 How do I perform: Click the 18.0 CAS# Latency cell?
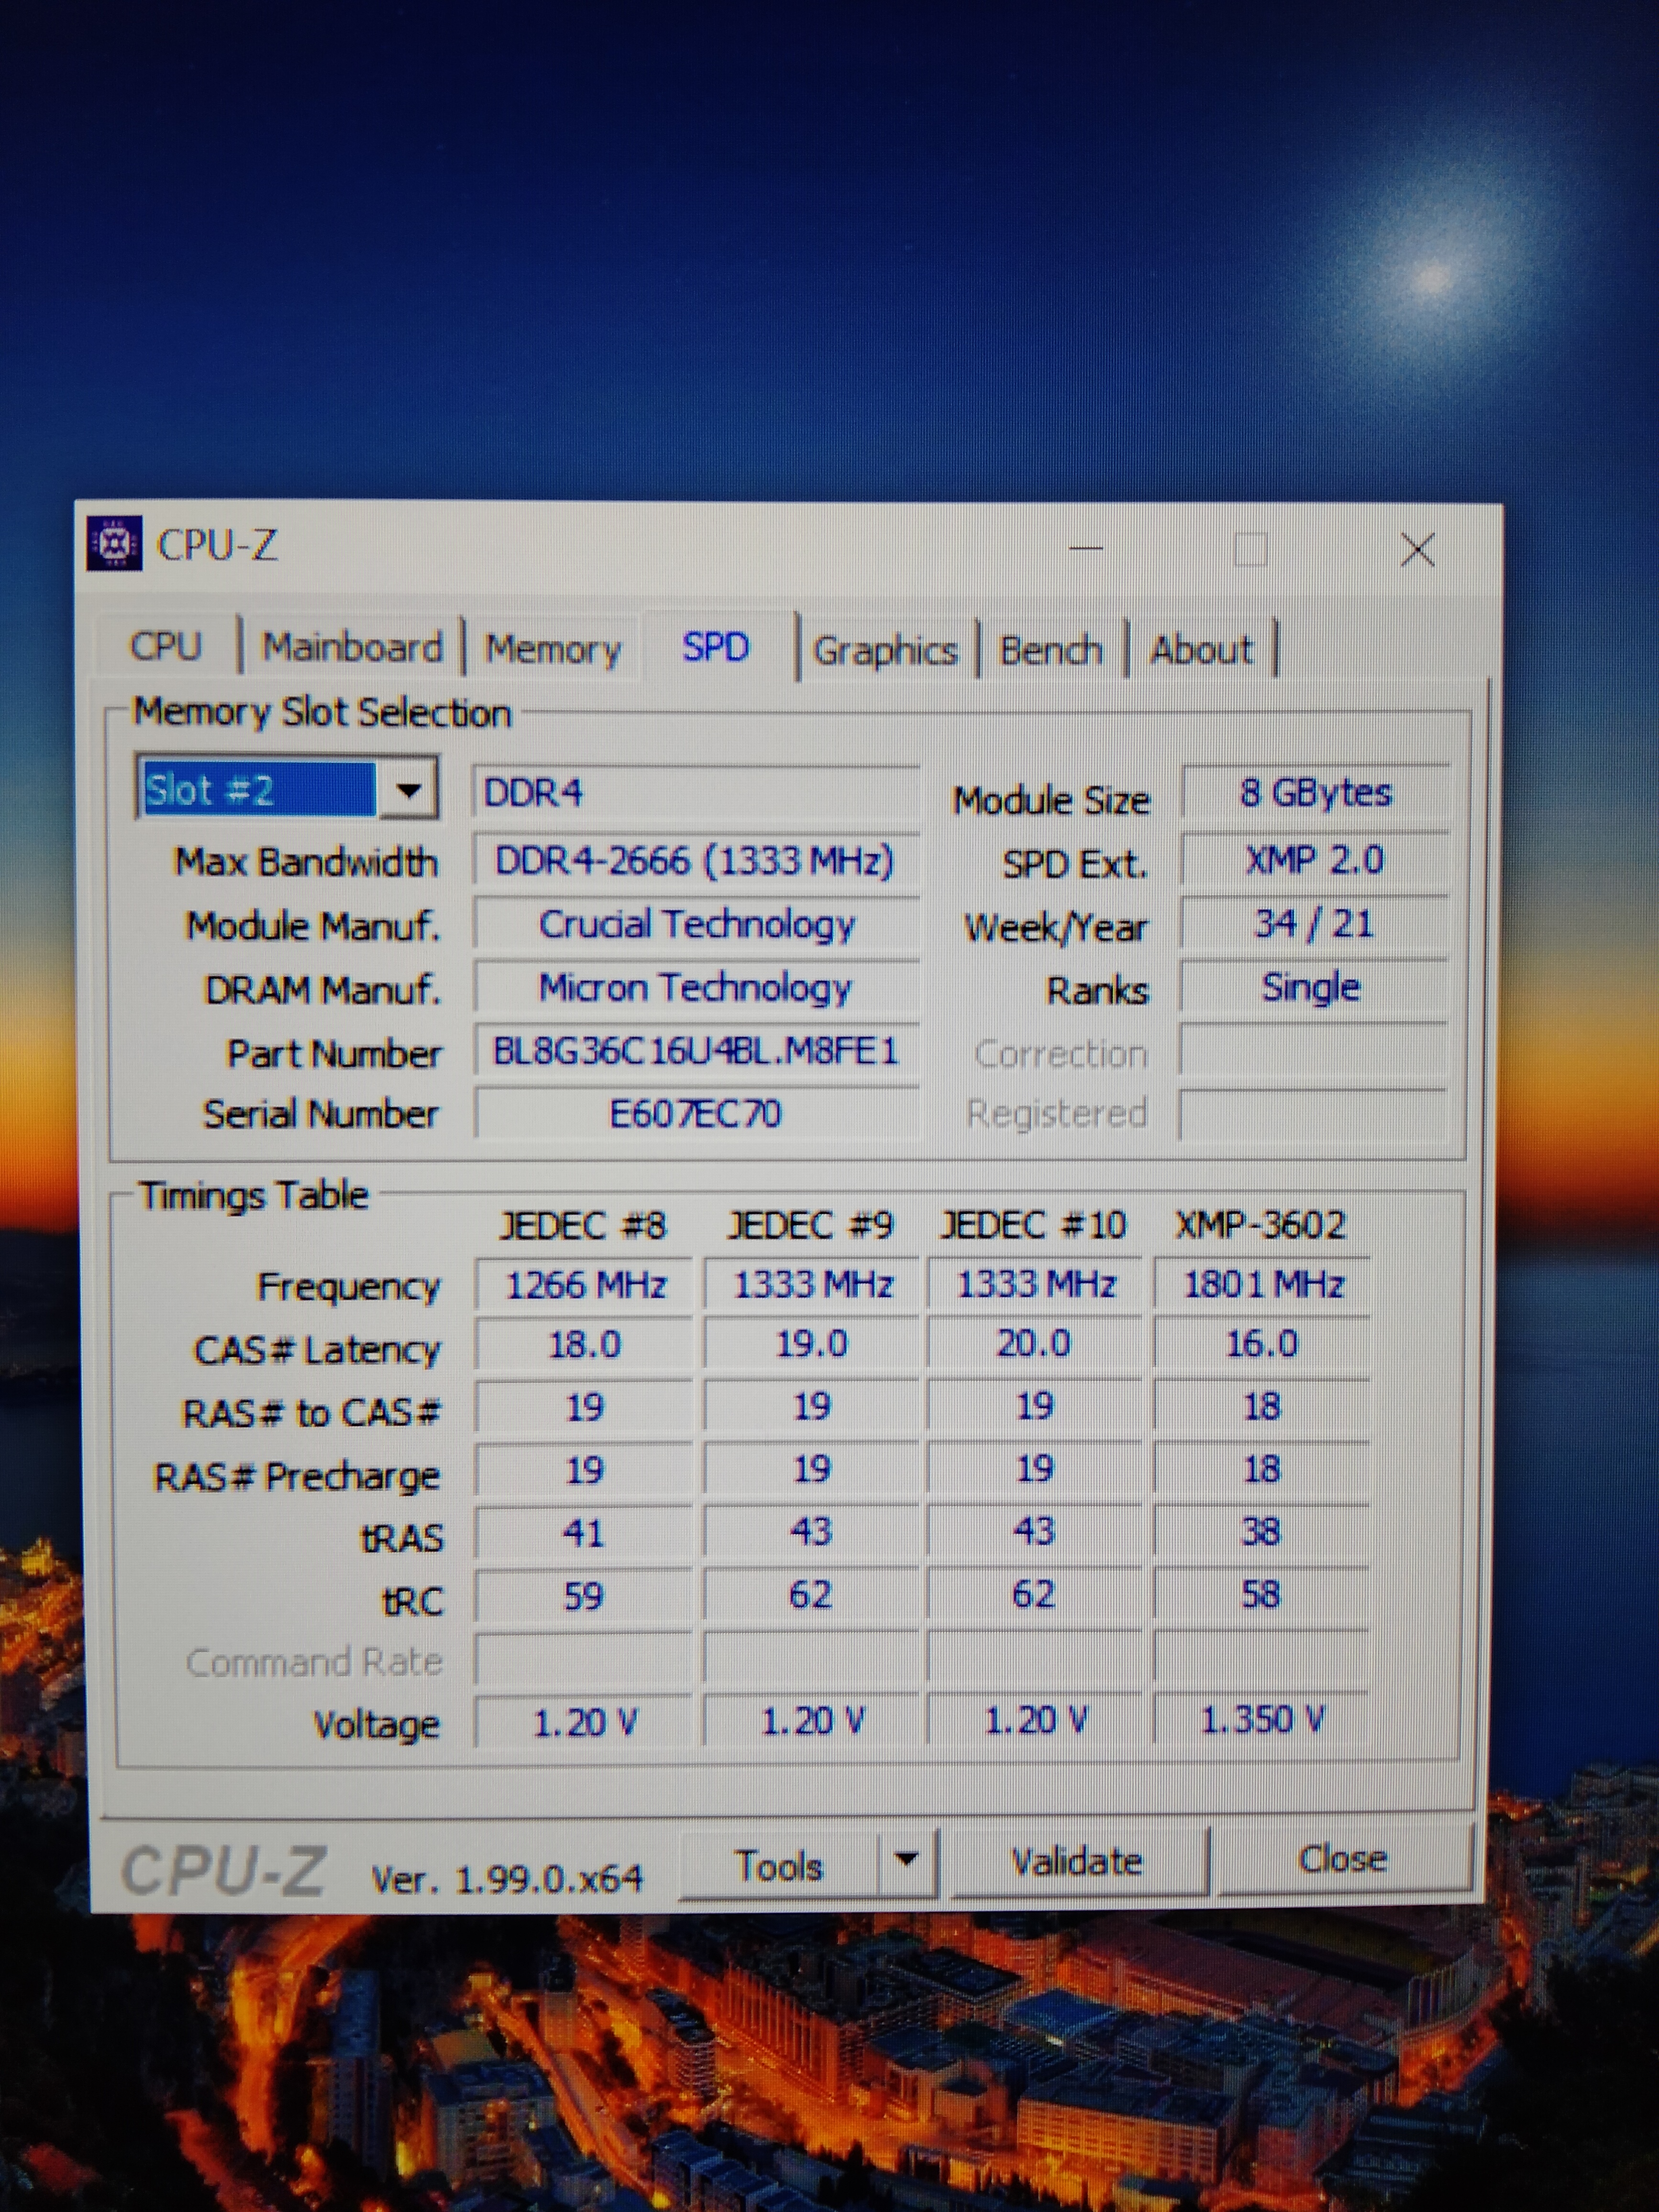(584, 1344)
